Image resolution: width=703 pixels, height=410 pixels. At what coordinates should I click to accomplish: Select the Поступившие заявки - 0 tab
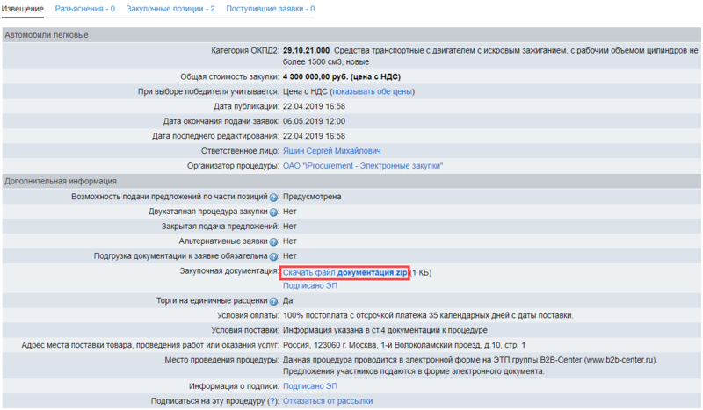pos(271,9)
